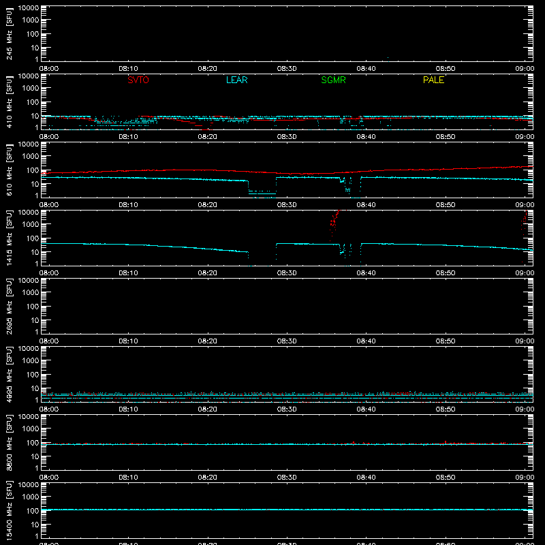The image size is (545, 545).
Task: Select the 610 MHz [SFU] axis title
Action: pyautogui.click(x=9, y=170)
